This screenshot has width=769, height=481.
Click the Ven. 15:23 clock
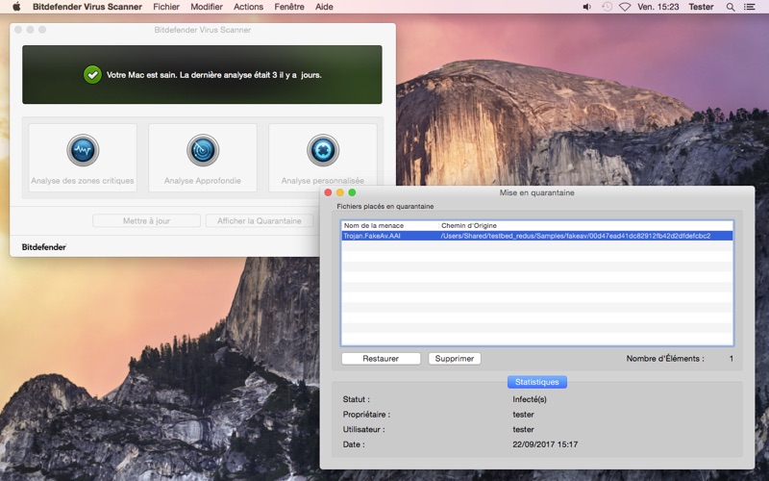(658, 7)
